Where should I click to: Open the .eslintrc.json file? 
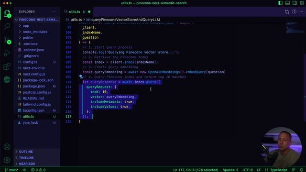click(33, 50)
